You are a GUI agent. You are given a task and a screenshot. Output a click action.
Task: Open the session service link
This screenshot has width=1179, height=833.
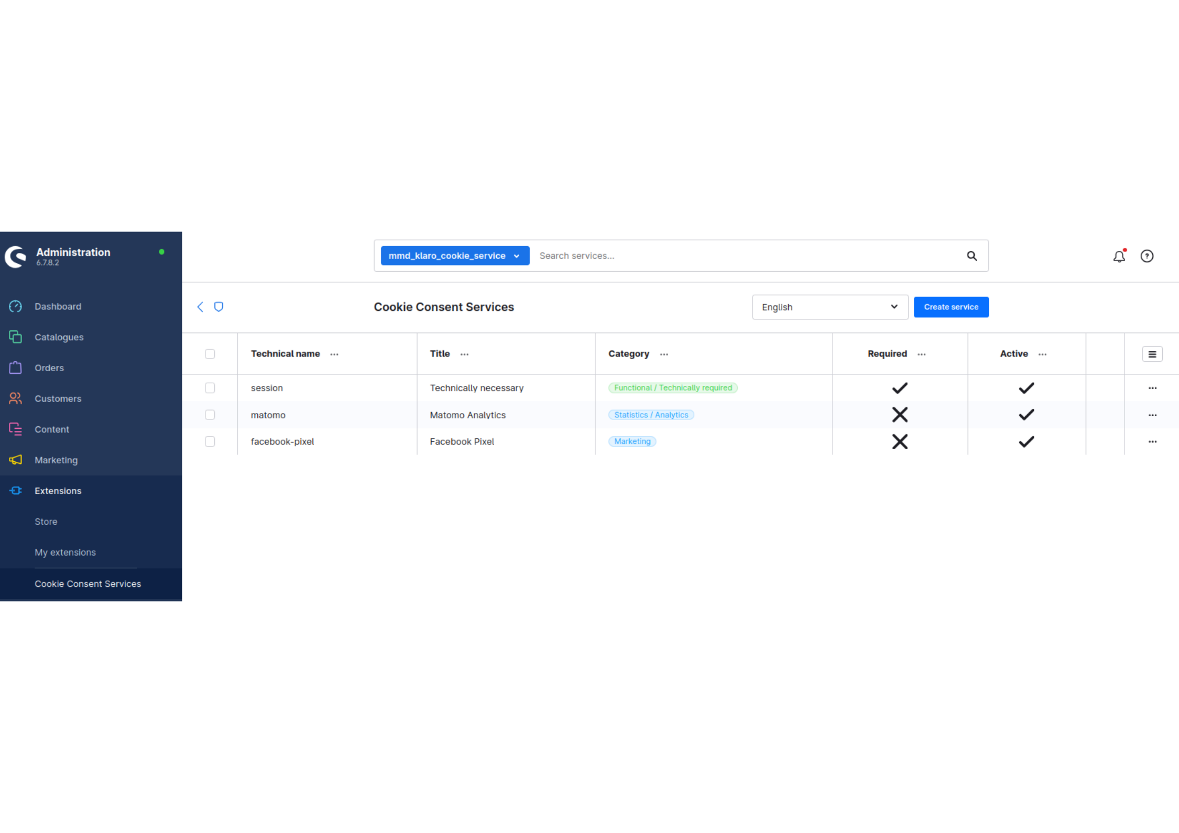point(267,388)
